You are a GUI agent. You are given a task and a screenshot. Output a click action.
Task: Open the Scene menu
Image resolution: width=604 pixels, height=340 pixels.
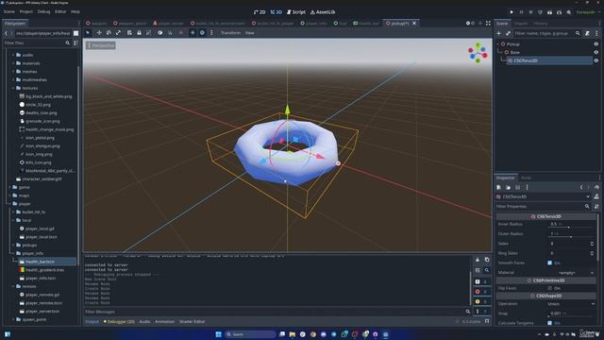point(9,12)
